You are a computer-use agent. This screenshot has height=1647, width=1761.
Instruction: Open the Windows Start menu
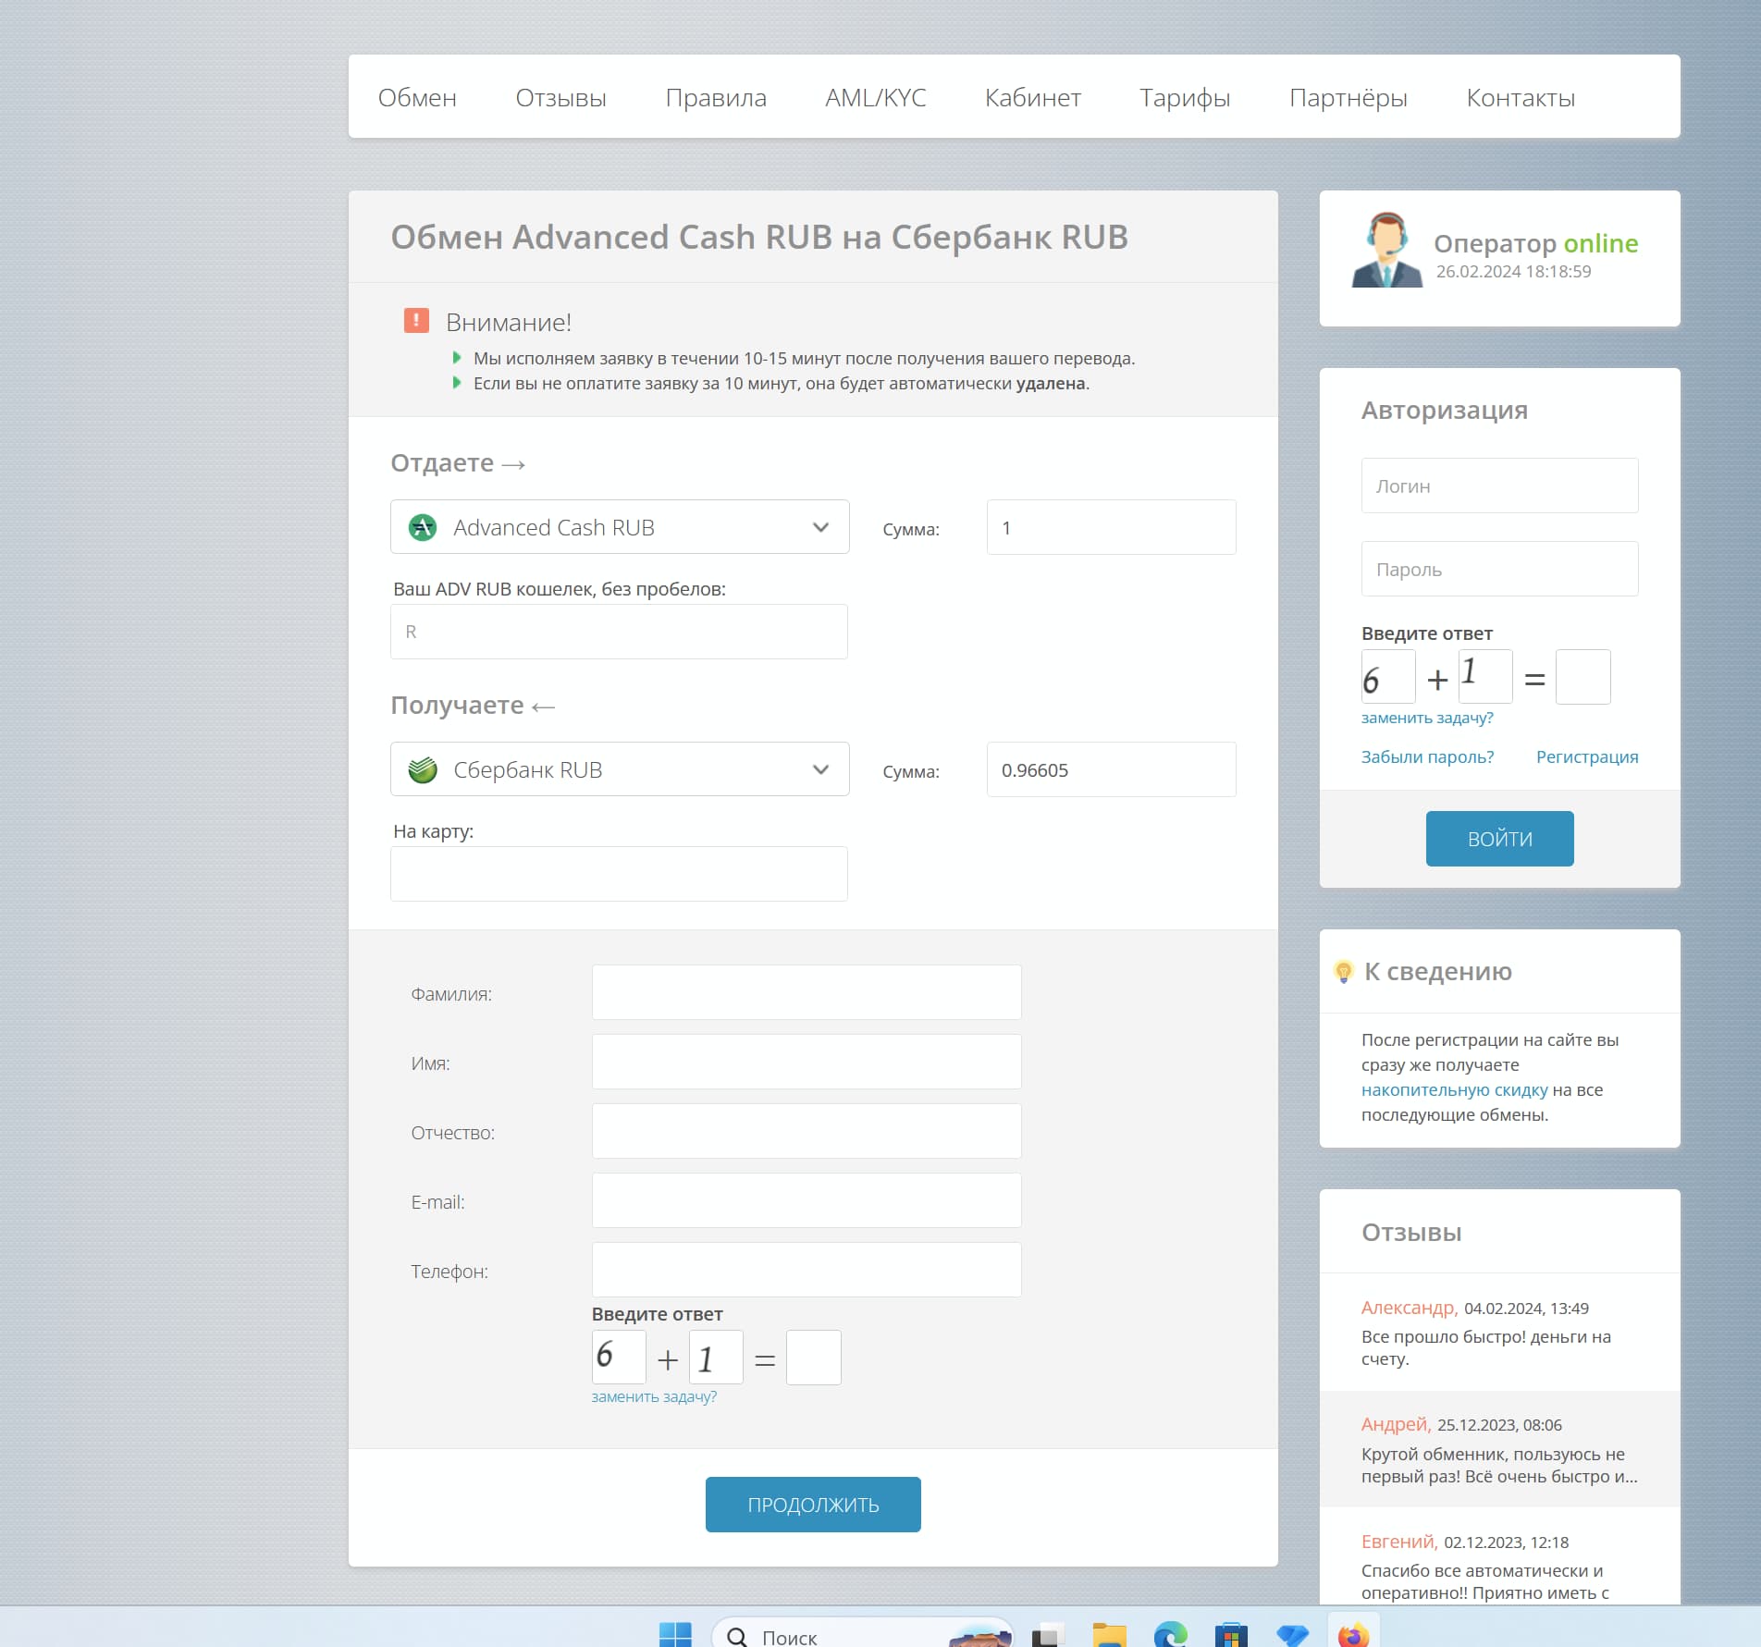(675, 1636)
